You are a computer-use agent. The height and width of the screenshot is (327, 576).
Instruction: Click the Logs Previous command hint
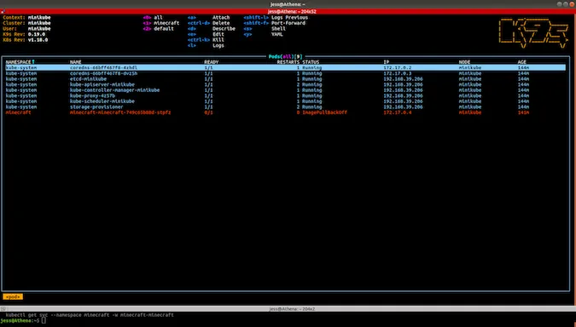point(276,18)
